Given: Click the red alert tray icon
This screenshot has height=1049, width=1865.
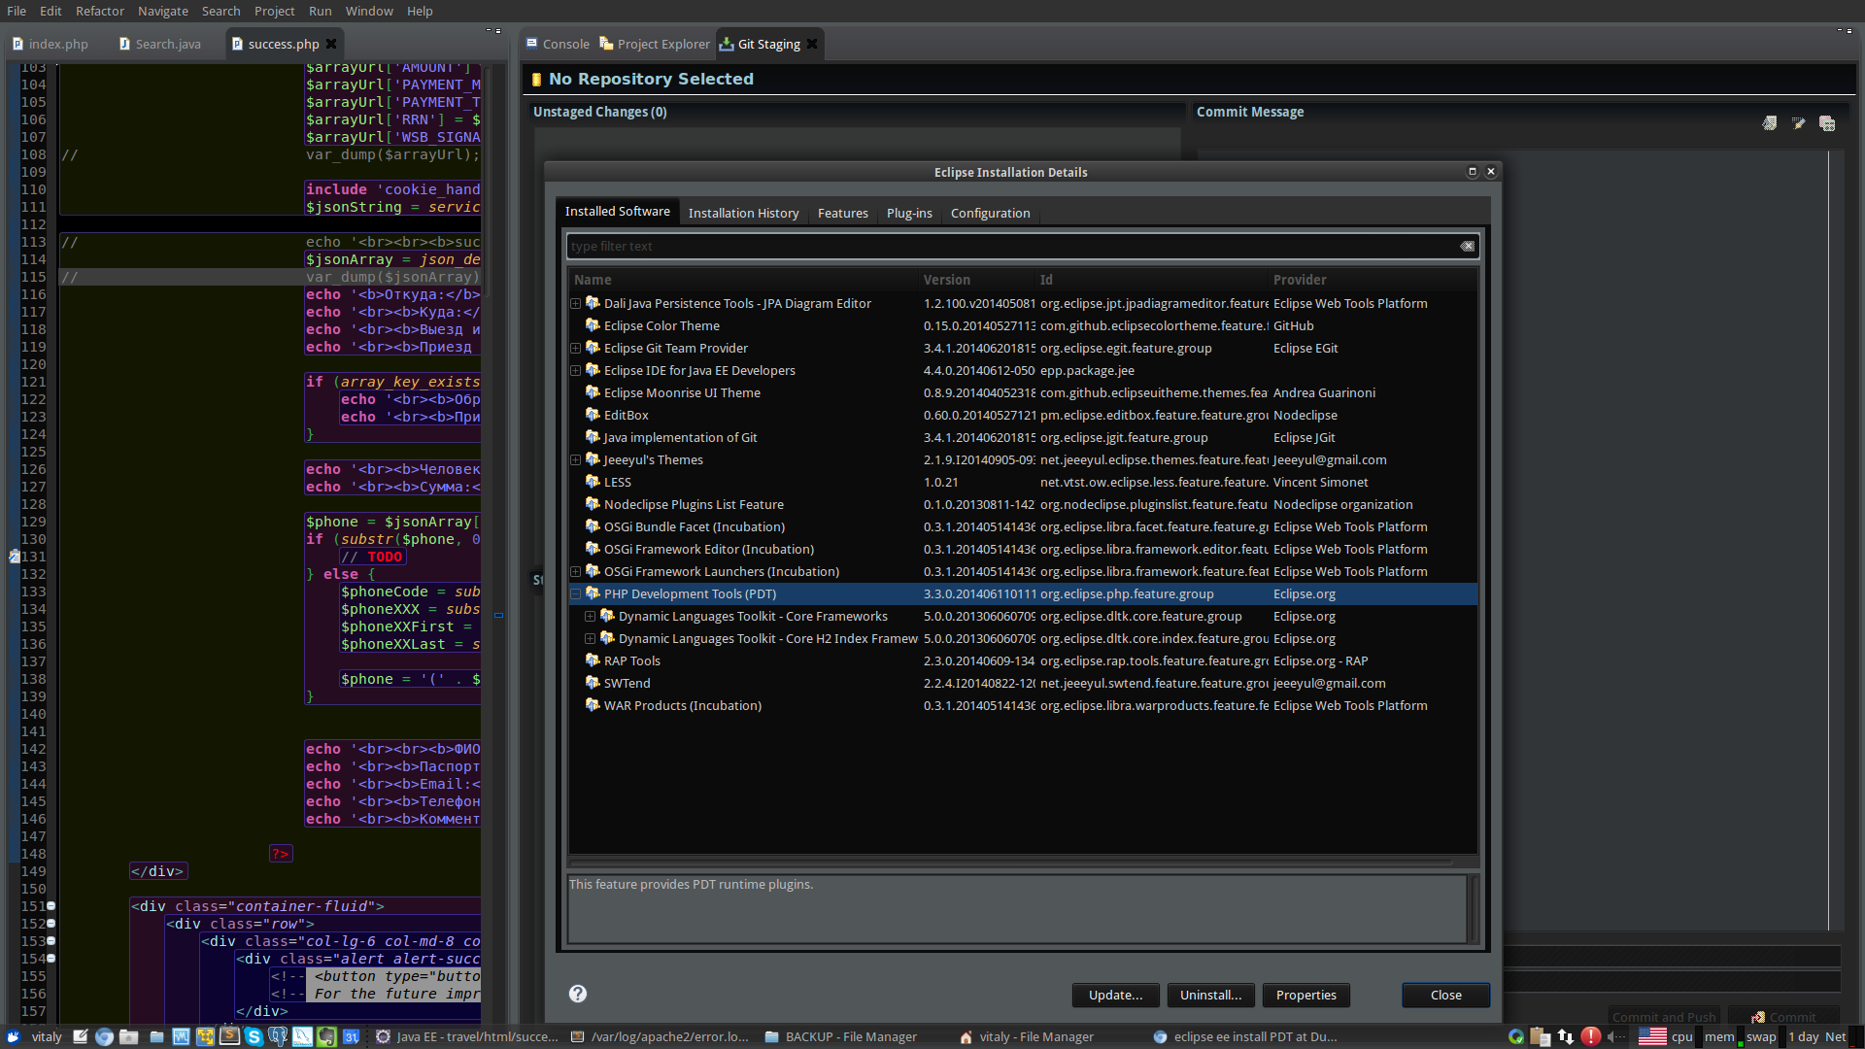Looking at the screenshot, I should 1591,1036.
